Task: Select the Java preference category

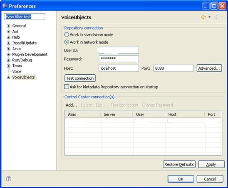Action: click(x=16, y=49)
